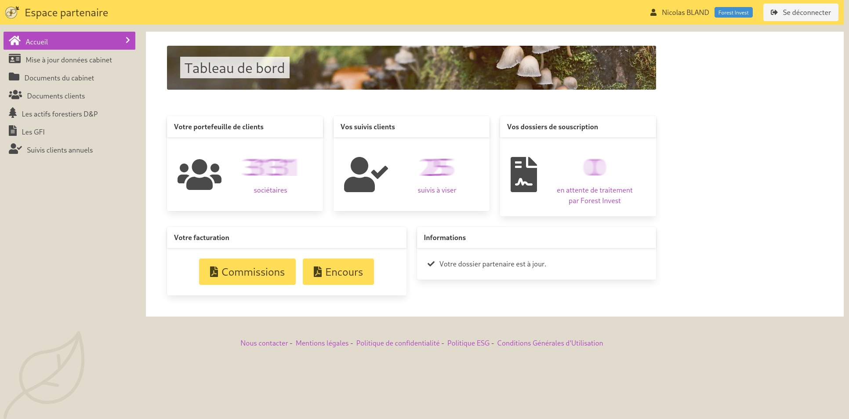Click the folder icon for Documents du cabinet
The height and width of the screenshot is (419, 849).
(x=14, y=77)
